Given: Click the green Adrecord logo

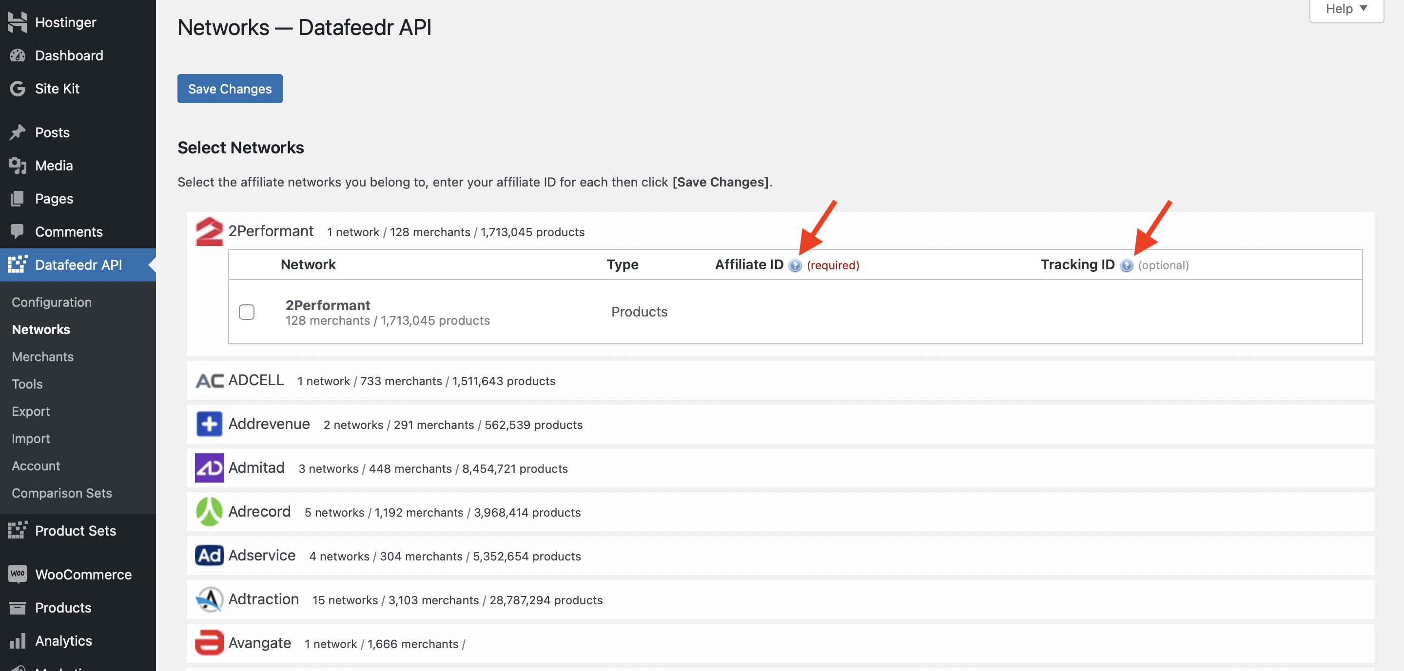Looking at the screenshot, I should tap(209, 512).
